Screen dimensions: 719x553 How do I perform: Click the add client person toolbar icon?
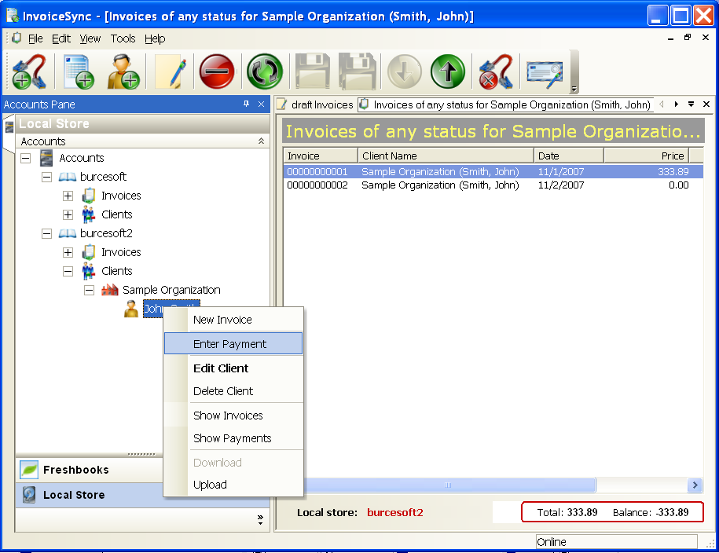coord(123,71)
